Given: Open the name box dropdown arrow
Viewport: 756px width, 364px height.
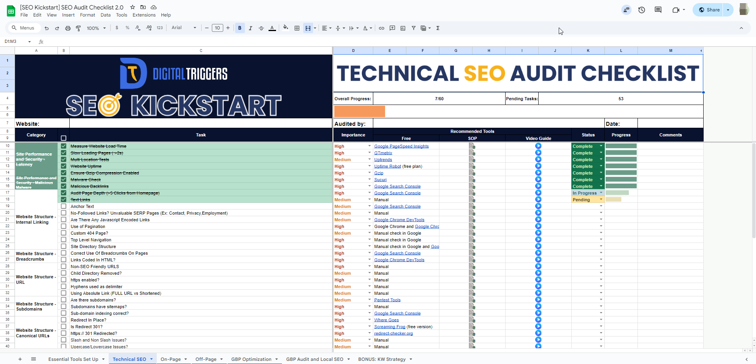Looking at the screenshot, I should 29,42.
